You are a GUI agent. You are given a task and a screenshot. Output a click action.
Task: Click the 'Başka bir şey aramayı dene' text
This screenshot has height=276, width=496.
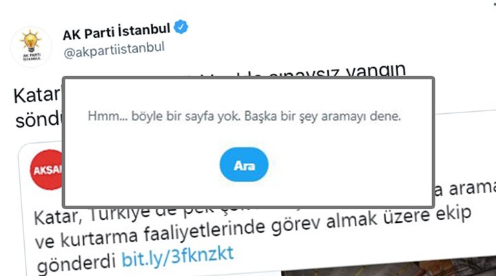[322, 116]
